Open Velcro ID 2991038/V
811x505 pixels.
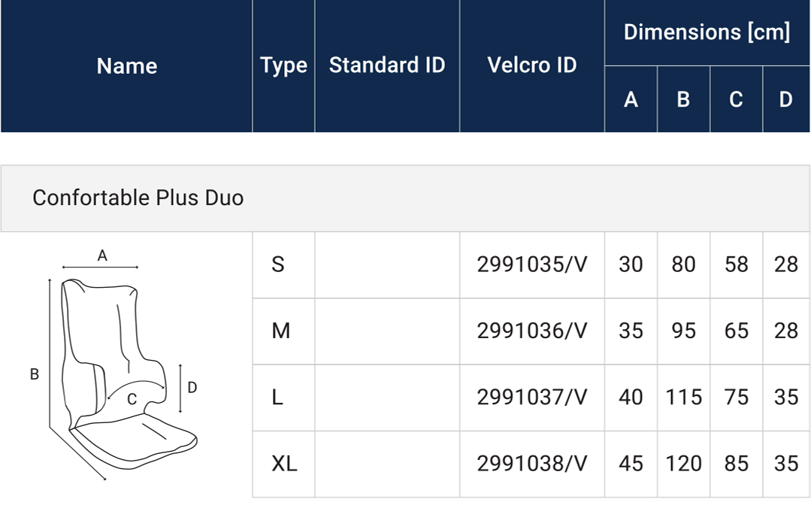[x=532, y=464]
